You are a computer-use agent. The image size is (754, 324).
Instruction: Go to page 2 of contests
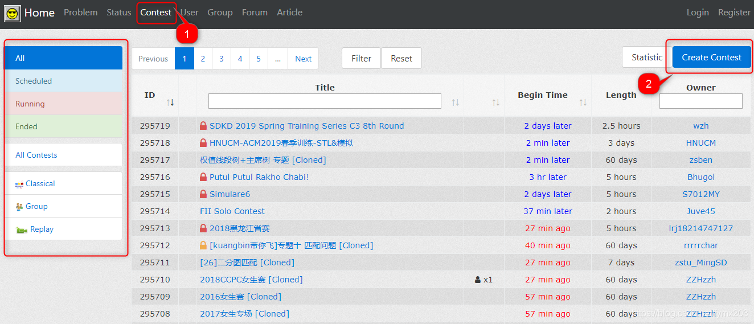coord(203,59)
